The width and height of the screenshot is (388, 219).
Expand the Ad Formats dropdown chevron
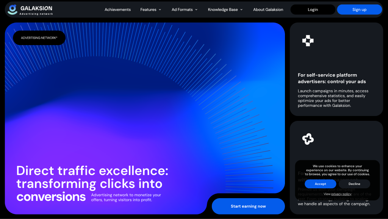(x=196, y=9)
